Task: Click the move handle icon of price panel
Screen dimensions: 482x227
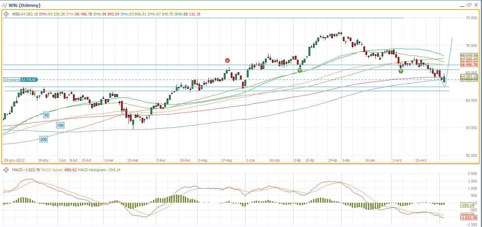Action: coord(6,14)
